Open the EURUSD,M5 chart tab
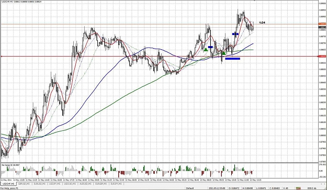The image size is (327, 190). coord(40,184)
